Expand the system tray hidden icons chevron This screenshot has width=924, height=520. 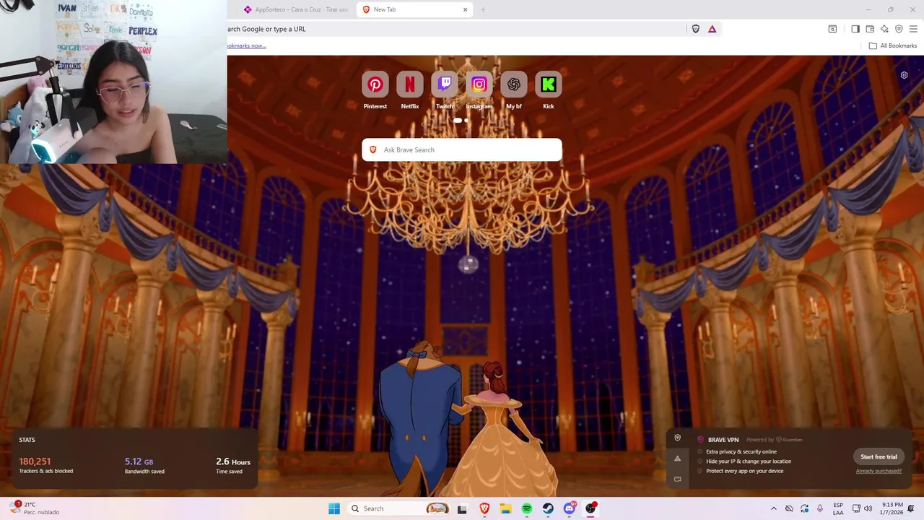[774, 508]
